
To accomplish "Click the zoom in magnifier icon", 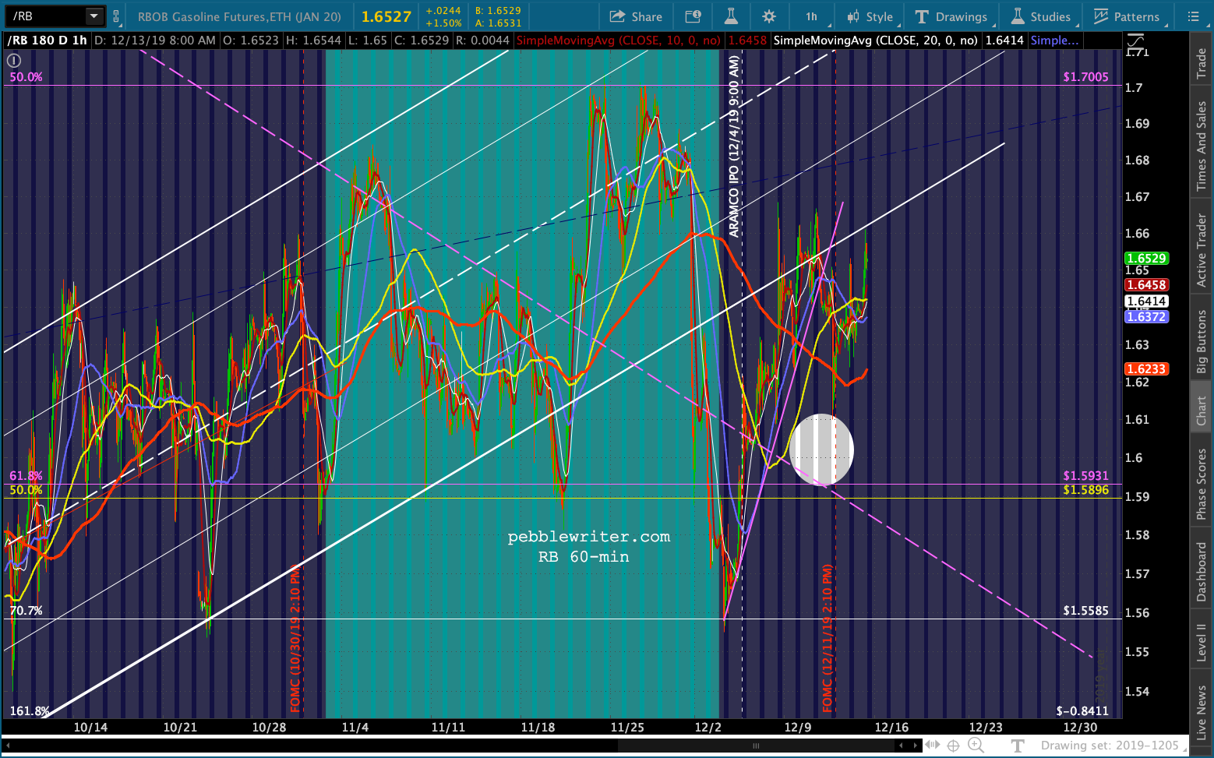I will coord(975,746).
